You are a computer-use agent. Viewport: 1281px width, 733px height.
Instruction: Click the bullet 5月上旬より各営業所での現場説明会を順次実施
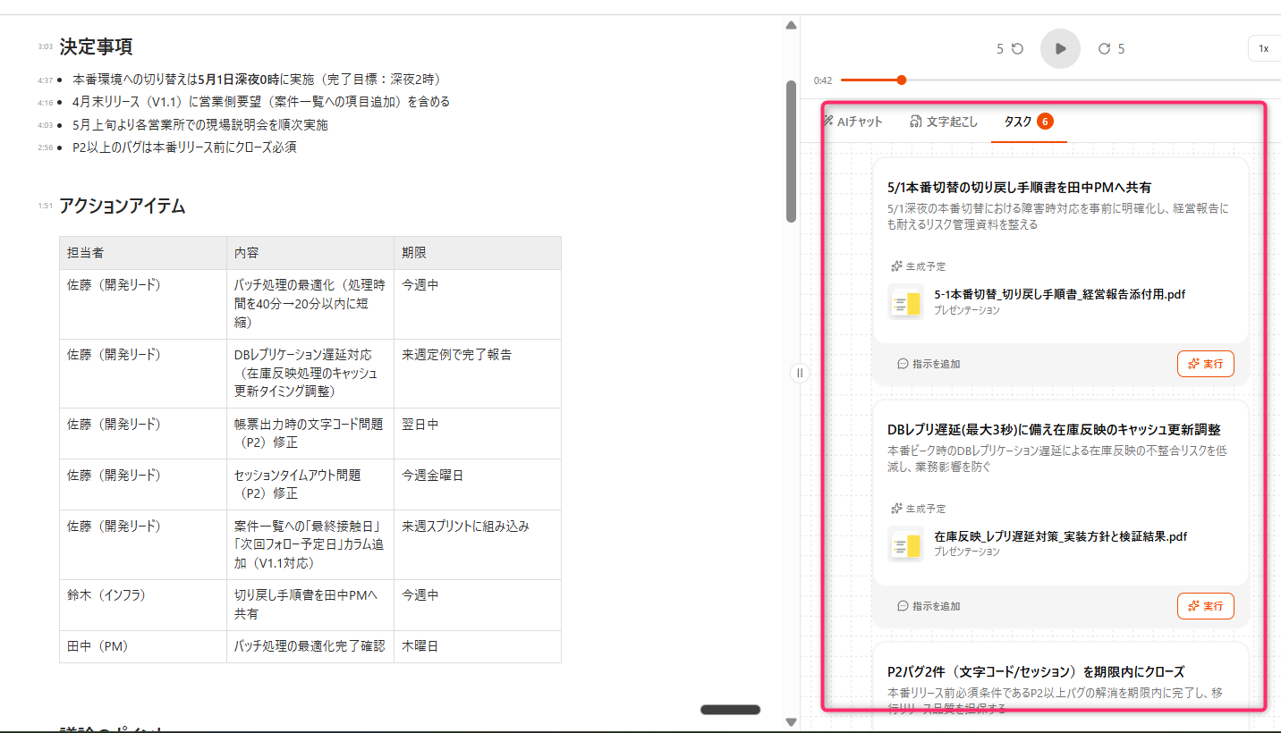[x=200, y=125]
